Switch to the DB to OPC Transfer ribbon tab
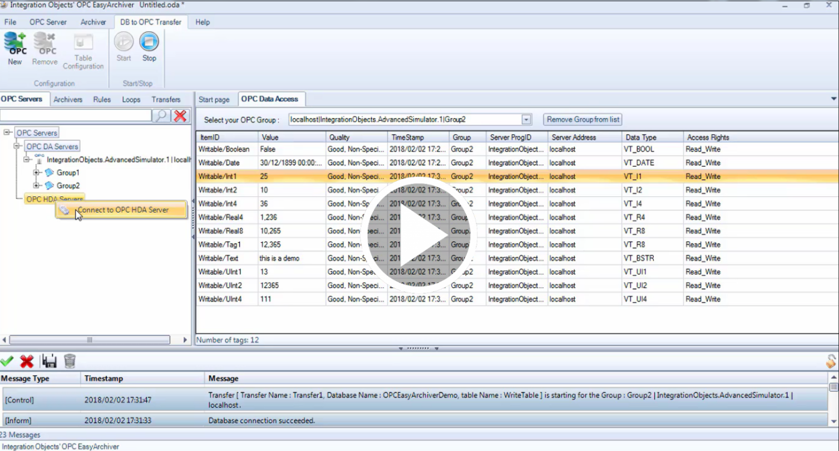The height and width of the screenshot is (451, 839). [150, 22]
